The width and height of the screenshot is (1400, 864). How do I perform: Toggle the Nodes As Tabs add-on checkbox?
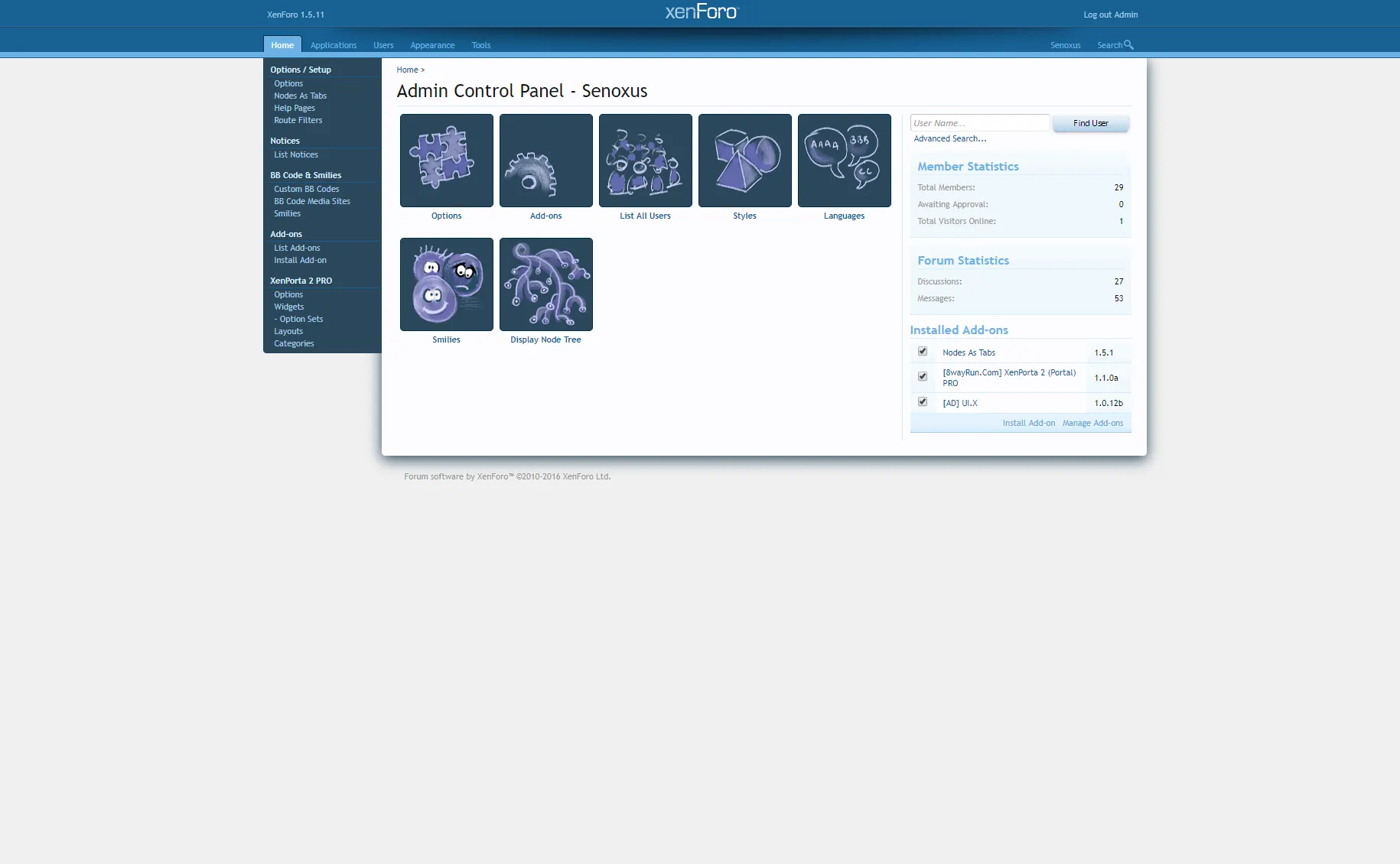(x=923, y=352)
